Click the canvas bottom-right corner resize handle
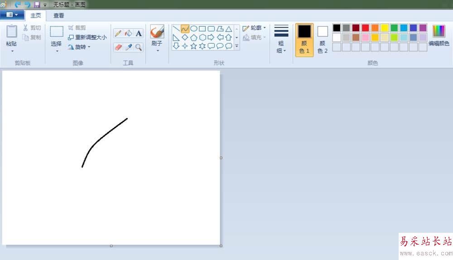Image resolution: width=453 pixels, height=260 pixels. coord(221,246)
